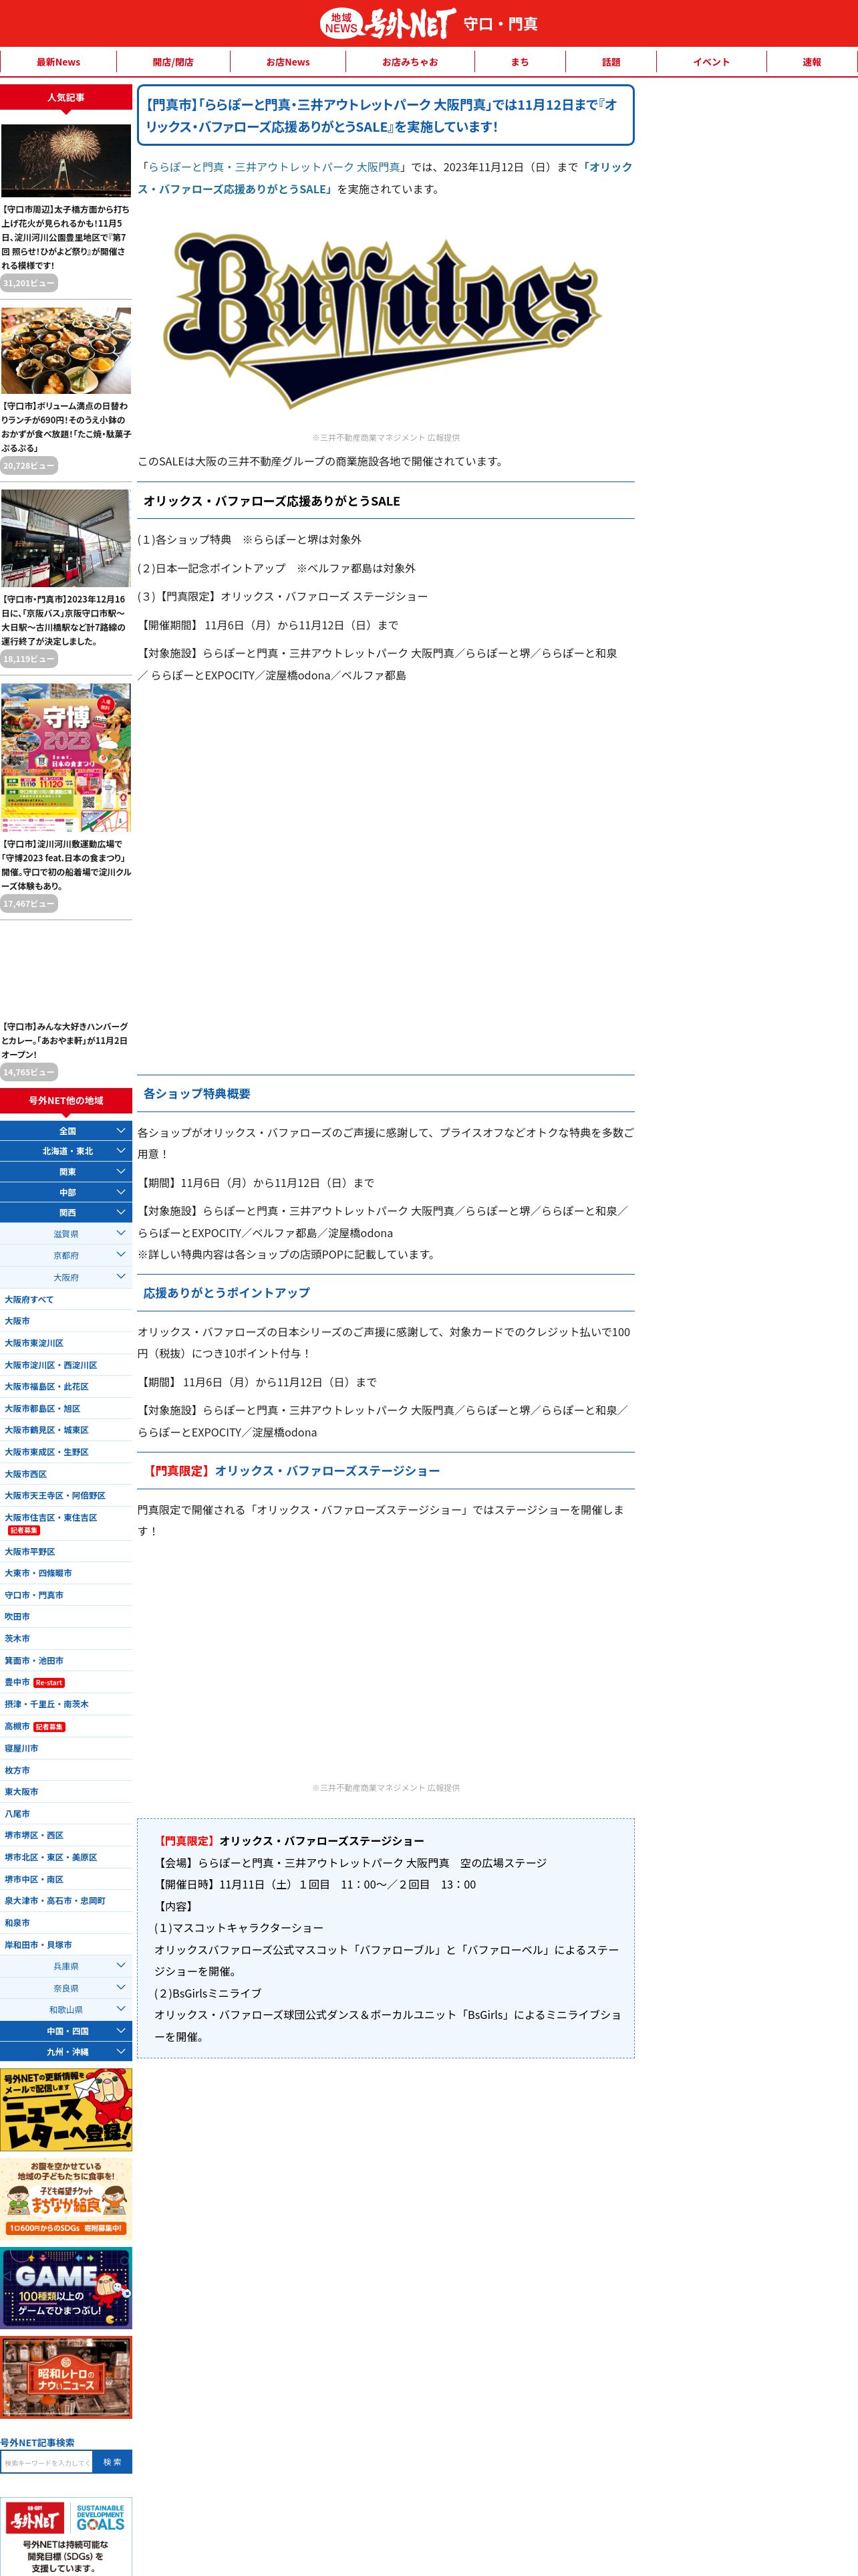Screen dimensions: 858x2576
Task: Open the Keihan bus article thumbnail
Action: point(66,538)
